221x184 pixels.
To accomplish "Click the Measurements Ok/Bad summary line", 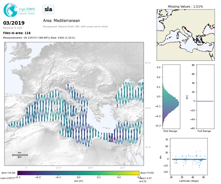I will (x=39, y=38).
